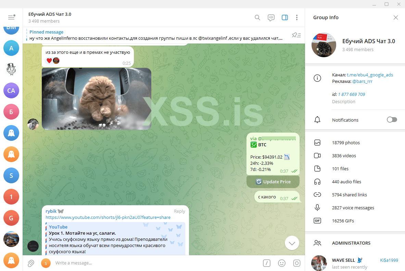Open chat with avatar A in sidebar
Screen dimensions: 405x271
(x=11, y=48)
